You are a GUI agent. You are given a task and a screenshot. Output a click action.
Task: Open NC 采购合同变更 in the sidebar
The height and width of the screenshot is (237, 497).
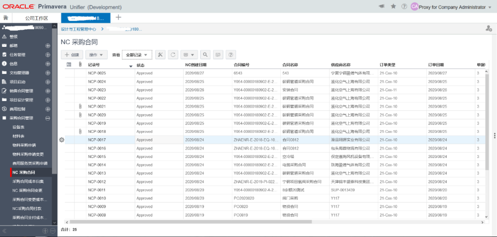[27, 191]
